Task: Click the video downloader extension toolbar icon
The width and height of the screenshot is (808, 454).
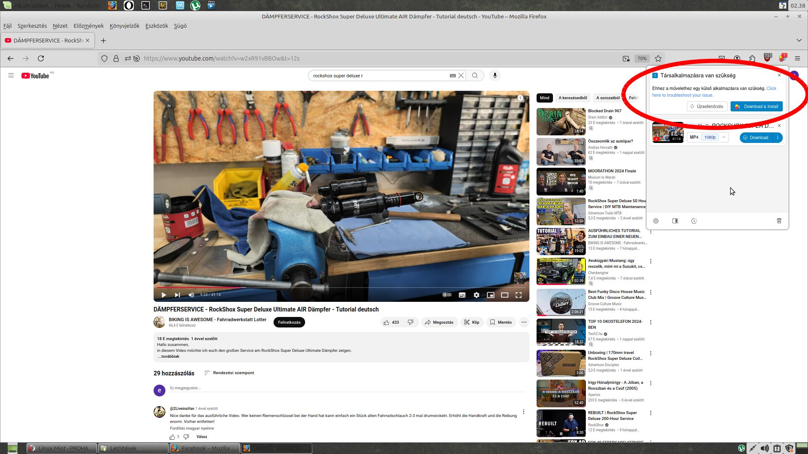Action: [782, 58]
